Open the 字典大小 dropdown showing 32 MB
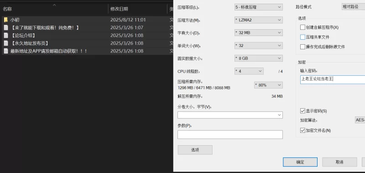Screen dimensions: 365x173 pyautogui.click(x=259, y=33)
